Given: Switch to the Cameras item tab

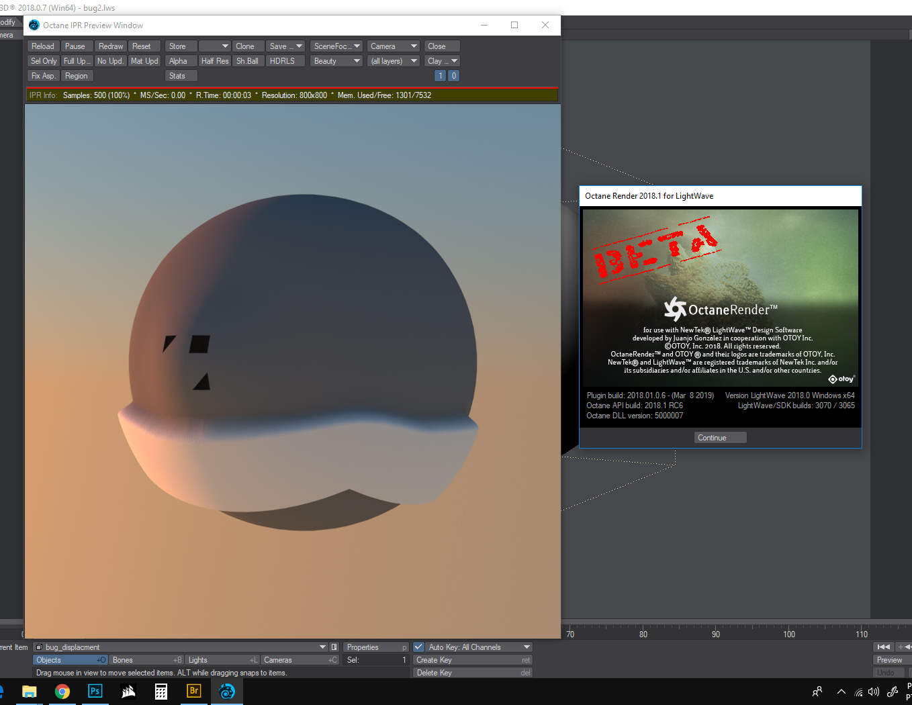Looking at the screenshot, I should coord(300,660).
